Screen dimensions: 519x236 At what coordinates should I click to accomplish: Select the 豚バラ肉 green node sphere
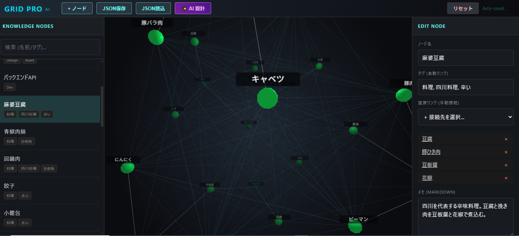click(x=156, y=37)
